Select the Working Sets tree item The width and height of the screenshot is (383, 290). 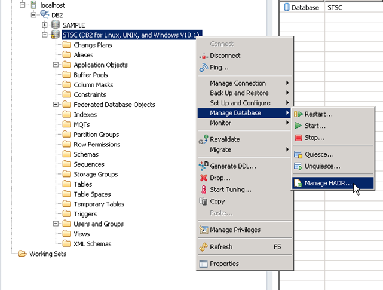click(47, 254)
